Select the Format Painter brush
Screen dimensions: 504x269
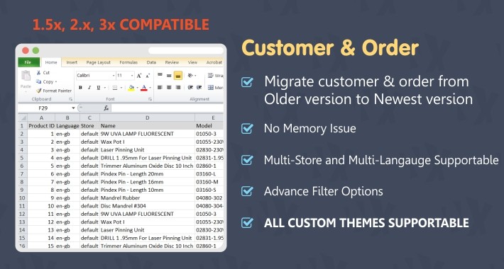pos(54,91)
